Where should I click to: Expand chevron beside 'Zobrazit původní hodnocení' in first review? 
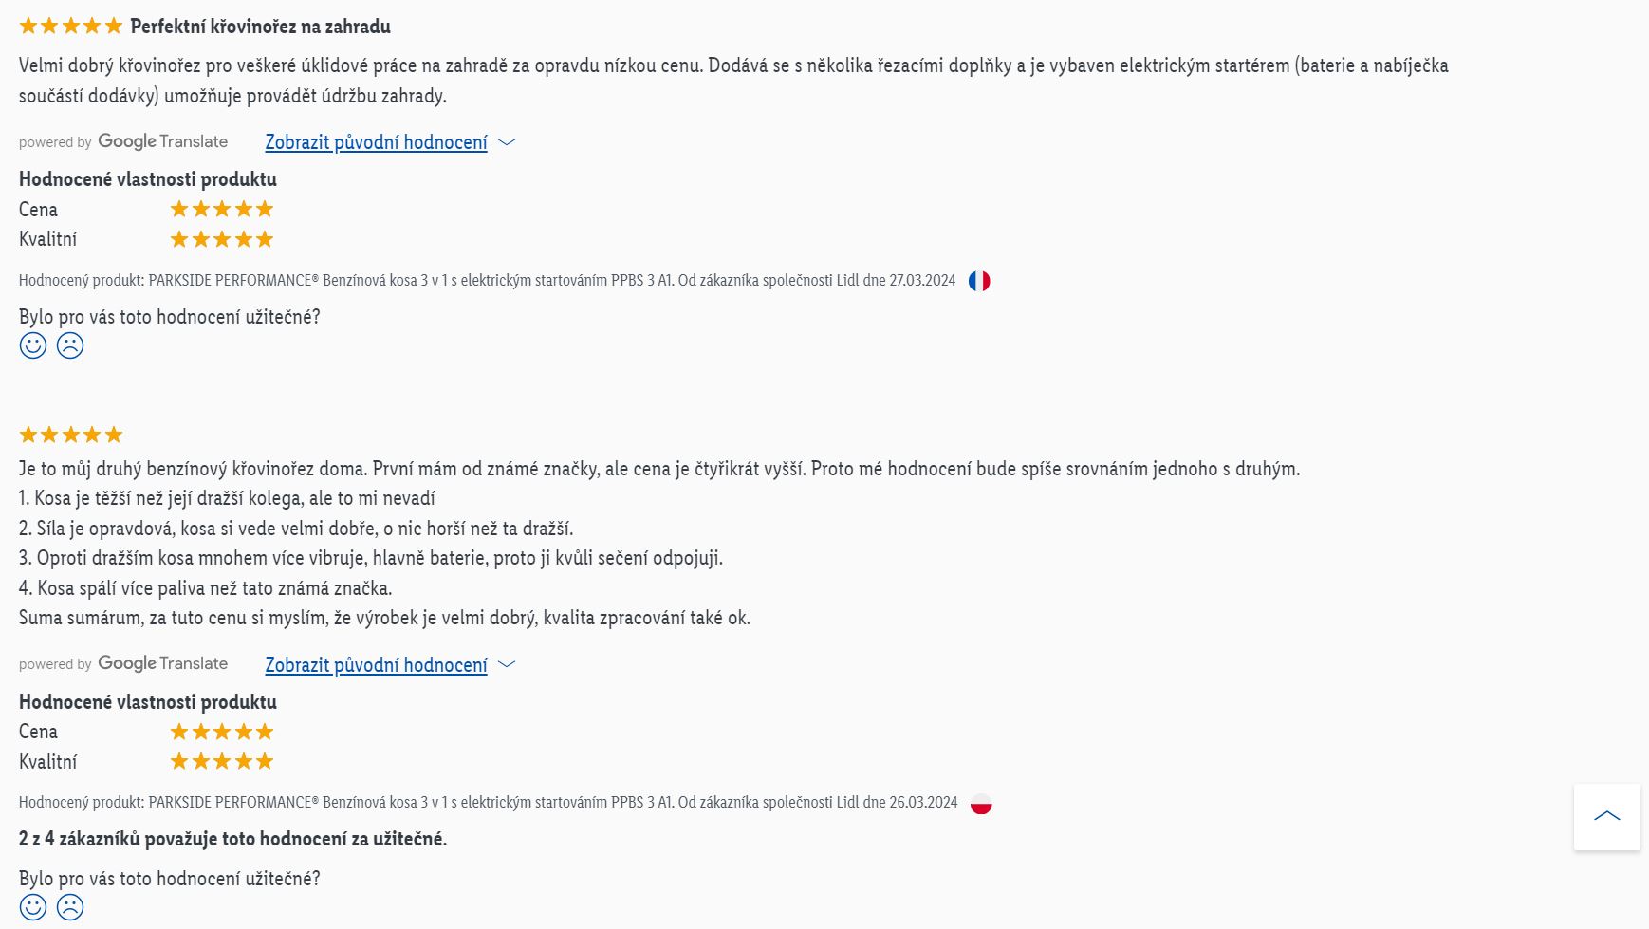click(x=507, y=142)
